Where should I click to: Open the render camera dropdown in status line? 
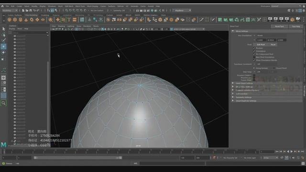[x=182, y=11]
